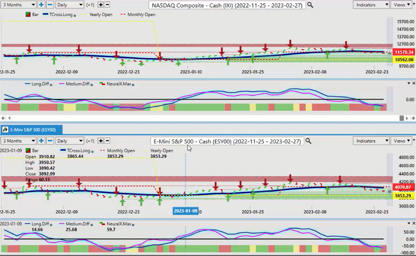Screen dimensions: 416x256
Task: Open 3 Months range dropdown in E-Mini chart
Action: click(19, 141)
